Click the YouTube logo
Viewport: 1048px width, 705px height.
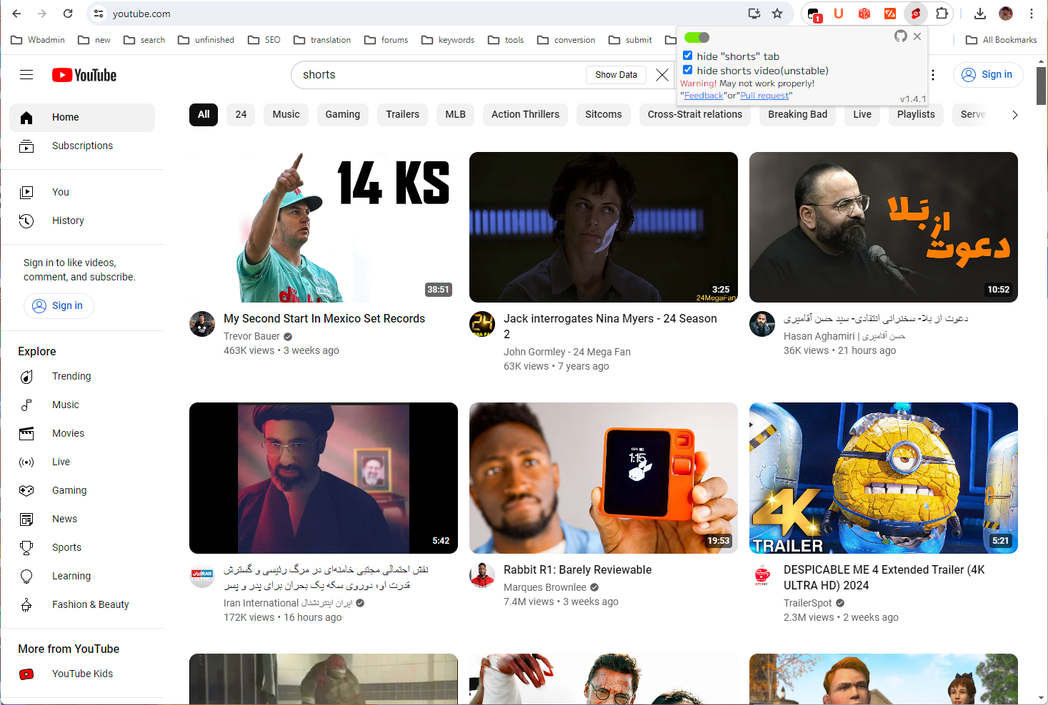click(84, 74)
